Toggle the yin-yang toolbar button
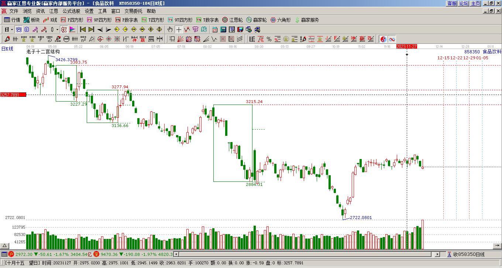This screenshot has height=268, width=502. 384,39
